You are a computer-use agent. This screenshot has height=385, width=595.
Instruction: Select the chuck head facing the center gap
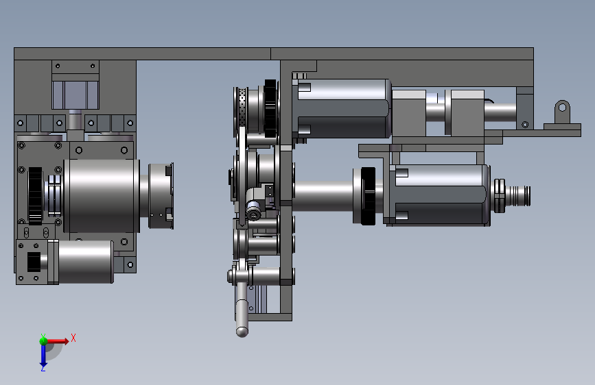pos(161,196)
